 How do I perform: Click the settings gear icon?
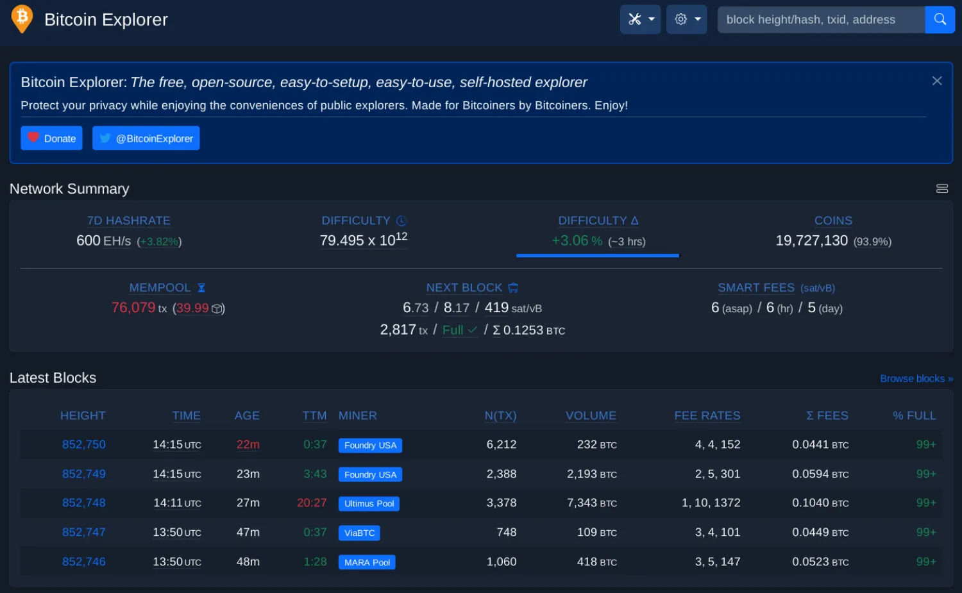[680, 19]
